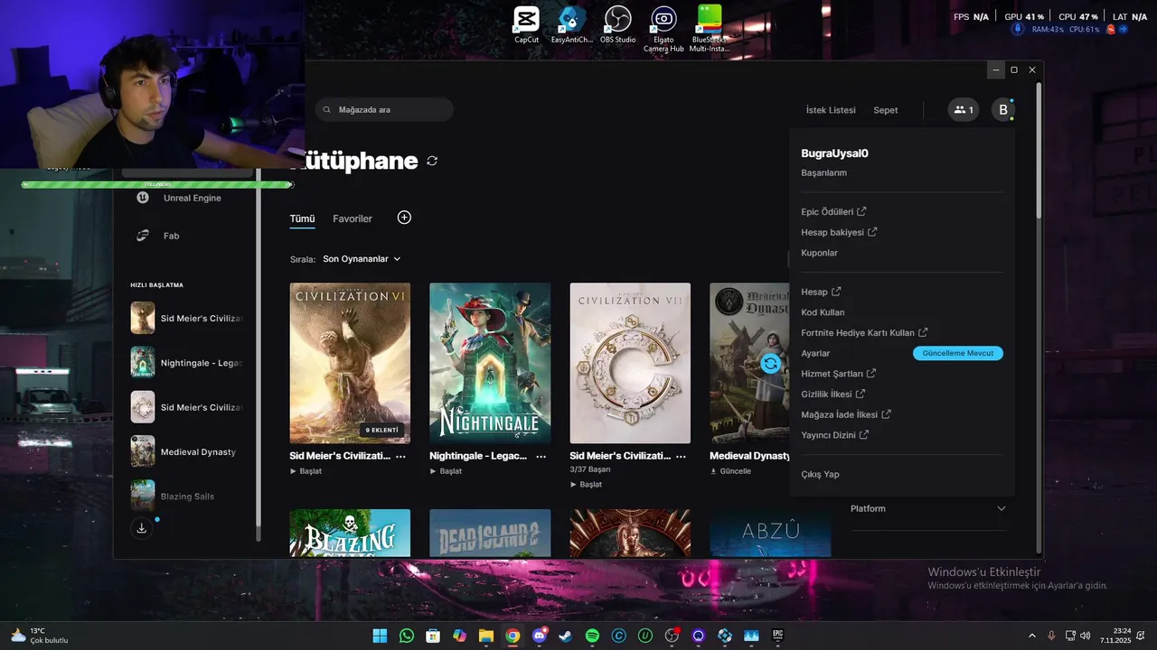The image size is (1157, 650).
Task: Open the B profile avatar menu
Action: (x=1002, y=110)
